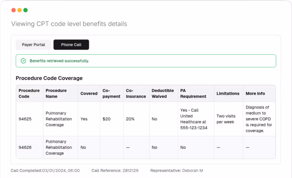This screenshot has height=178, width=292.
Task: Click procedure code 94625 cell
Action: coord(25,119)
